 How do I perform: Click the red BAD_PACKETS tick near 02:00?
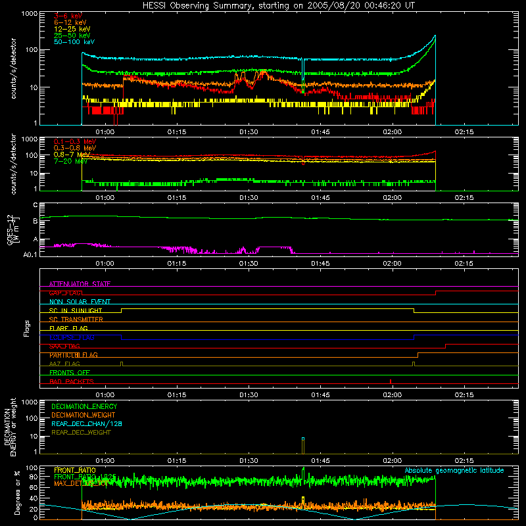coord(391,381)
